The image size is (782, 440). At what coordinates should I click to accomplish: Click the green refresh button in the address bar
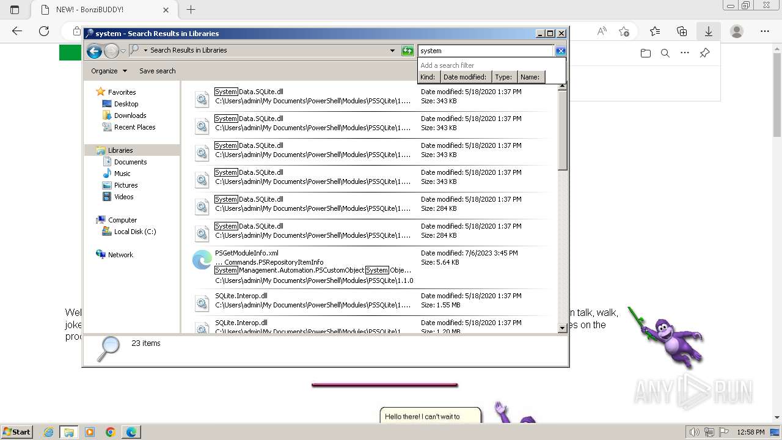(407, 51)
